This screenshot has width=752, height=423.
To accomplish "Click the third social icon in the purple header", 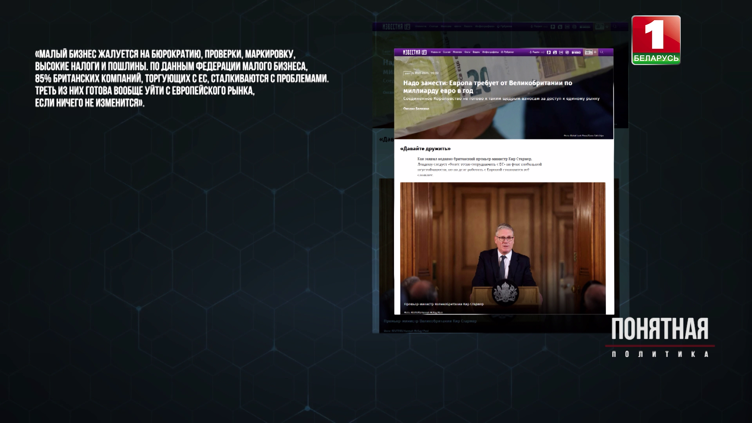I will click(x=561, y=52).
